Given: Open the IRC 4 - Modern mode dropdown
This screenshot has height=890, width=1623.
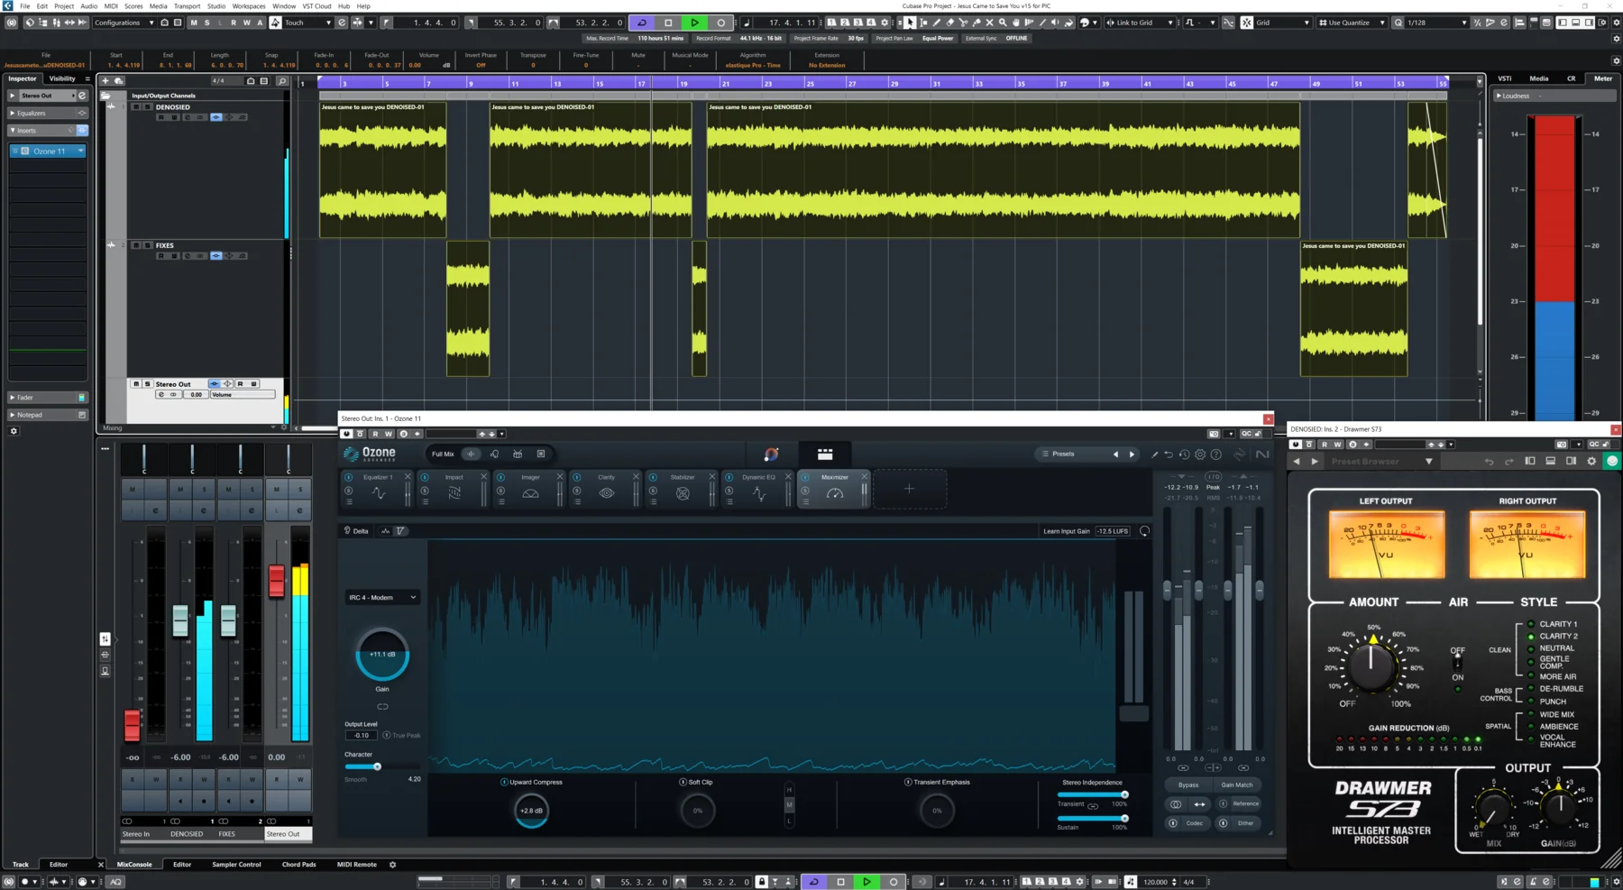Looking at the screenshot, I should click(x=382, y=597).
